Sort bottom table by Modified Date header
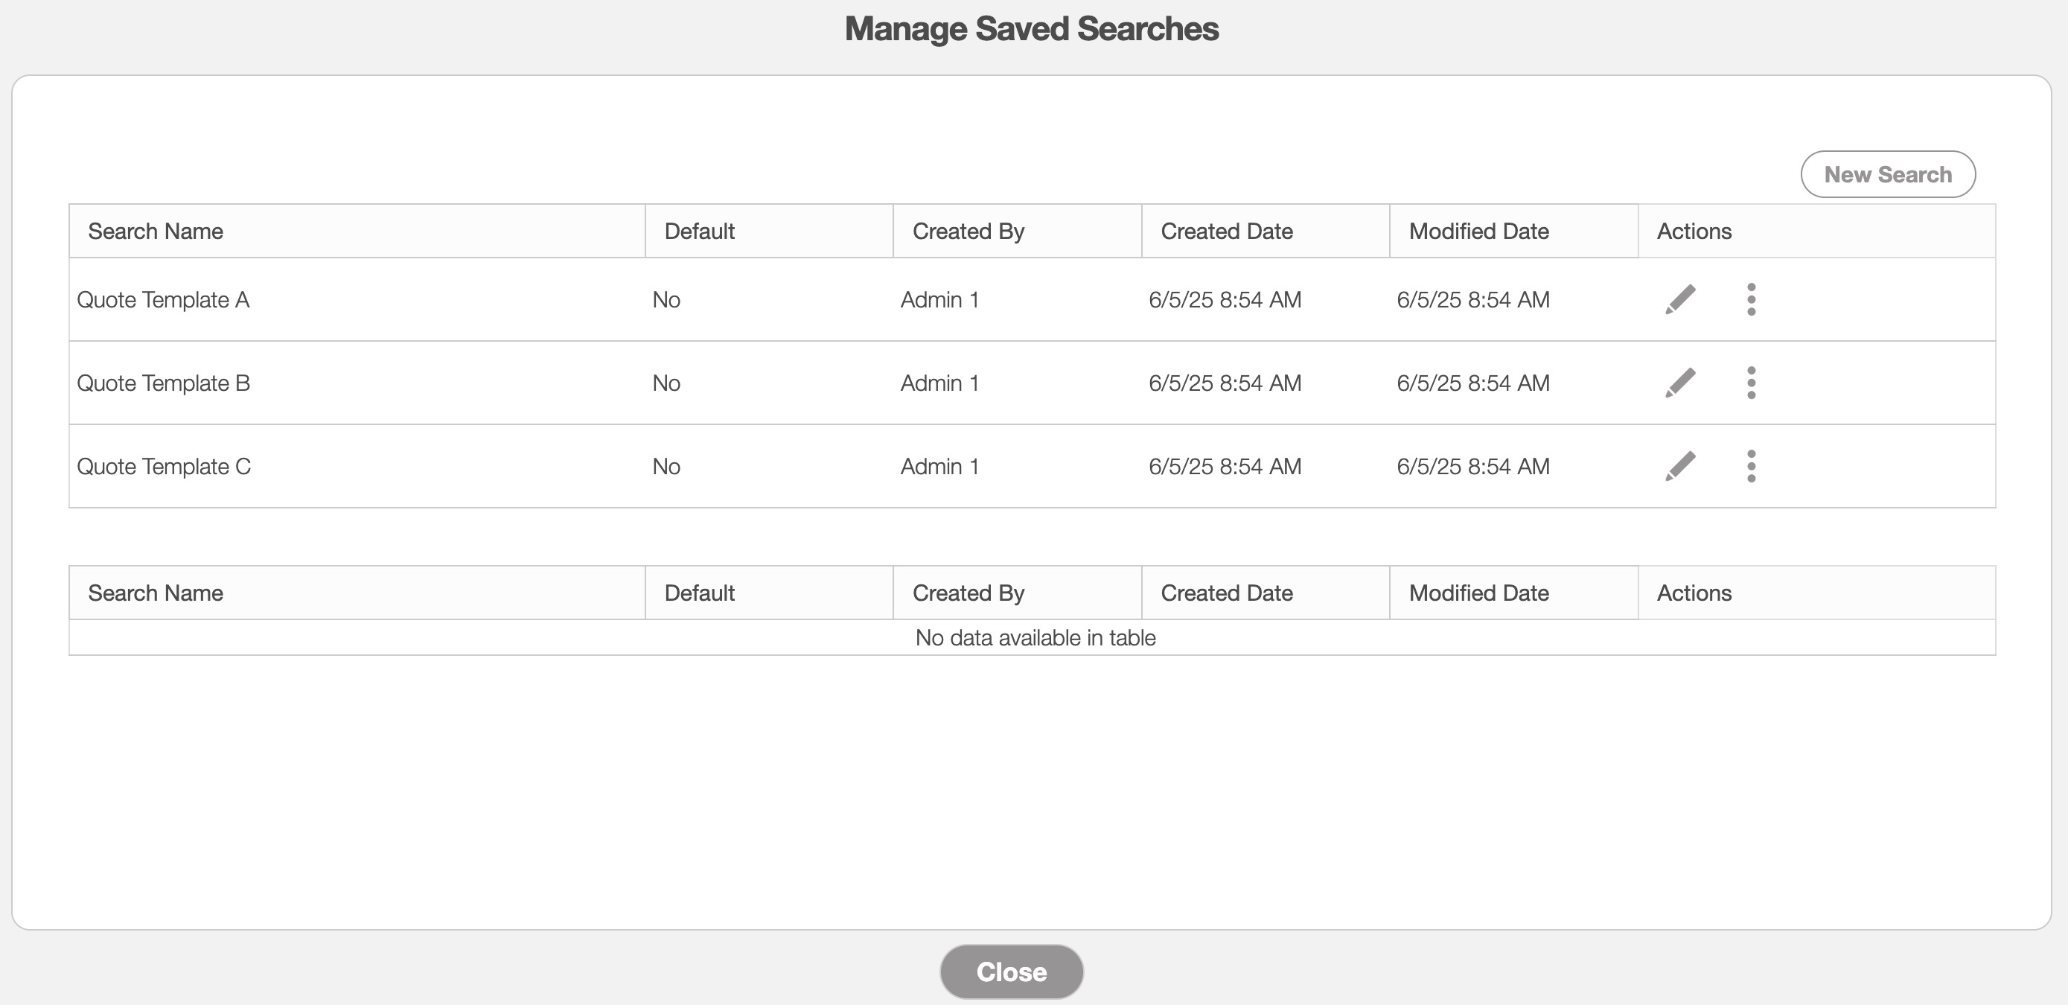2068x1005 pixels. tap(1478, 593)
